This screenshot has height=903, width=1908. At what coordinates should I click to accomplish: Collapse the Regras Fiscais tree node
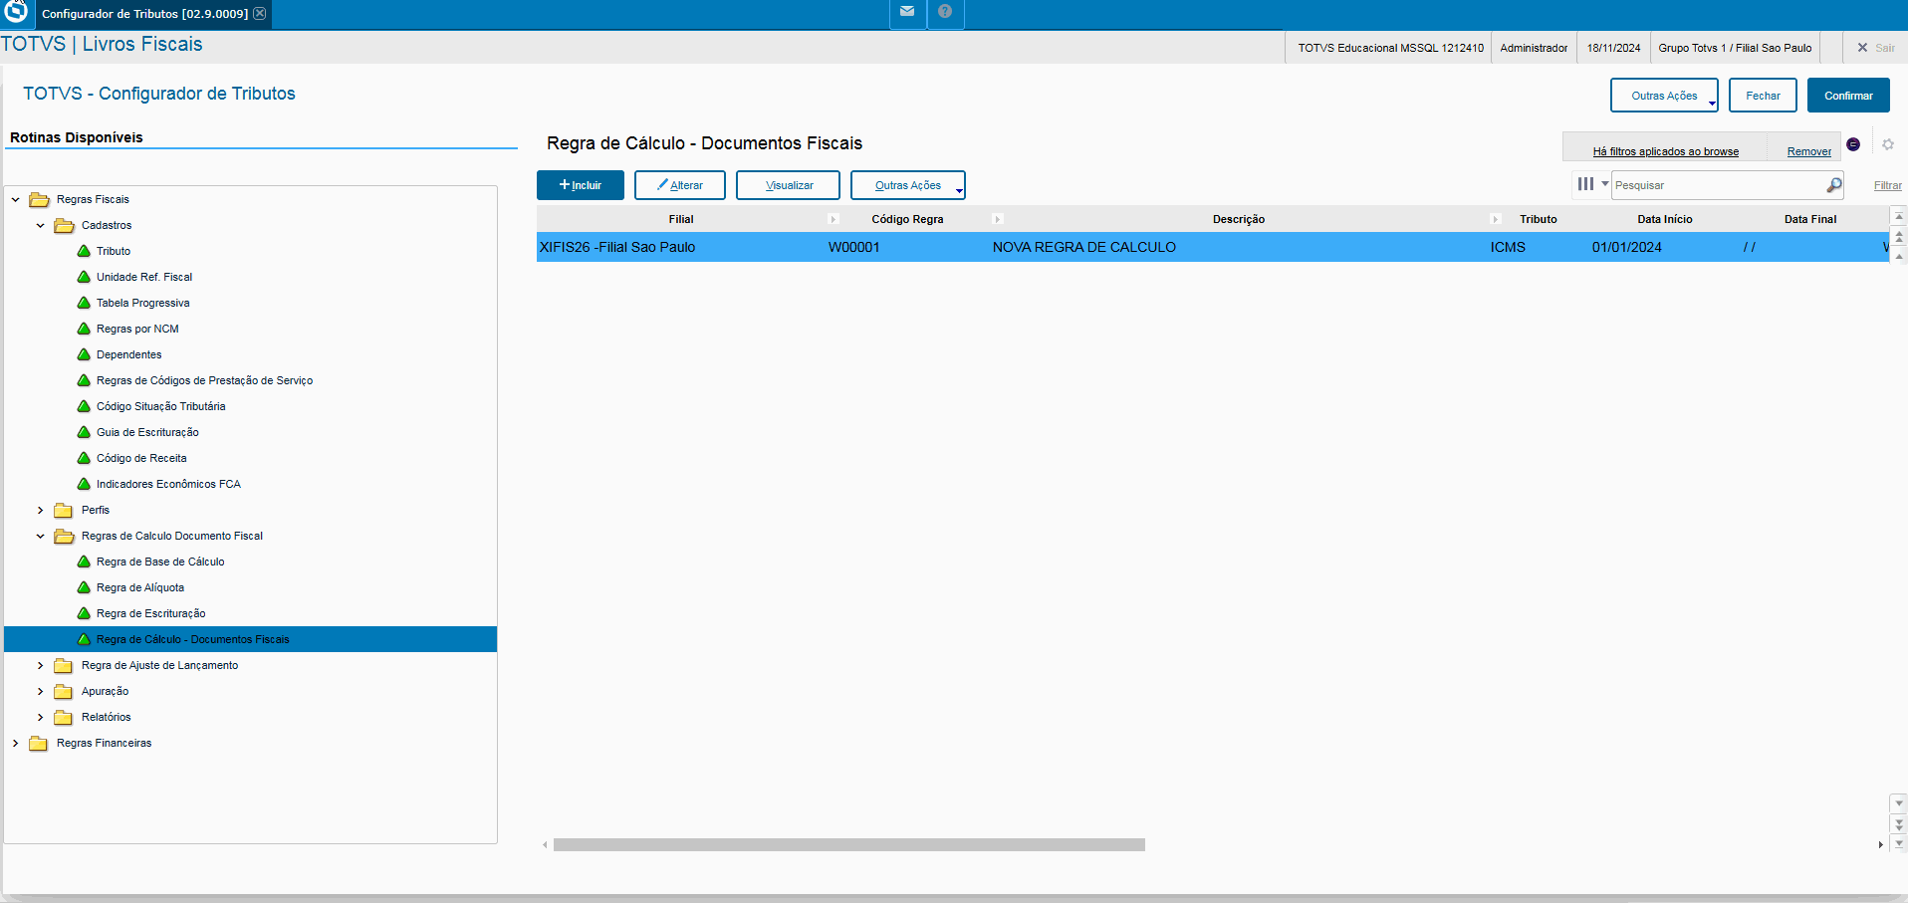[15, 199]
